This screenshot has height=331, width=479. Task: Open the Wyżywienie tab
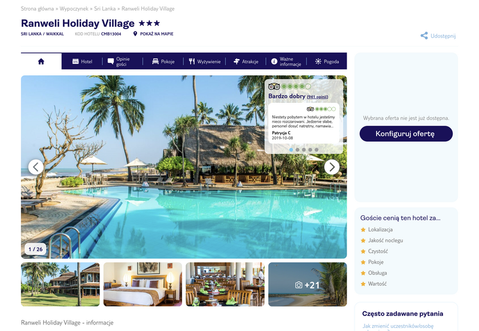point(204,62)
